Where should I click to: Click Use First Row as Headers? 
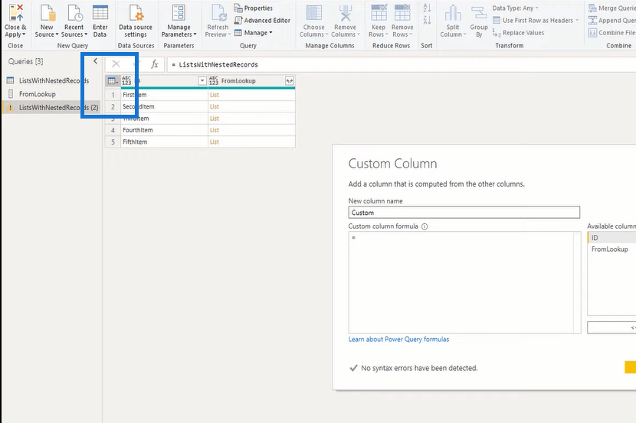(536, 20)
